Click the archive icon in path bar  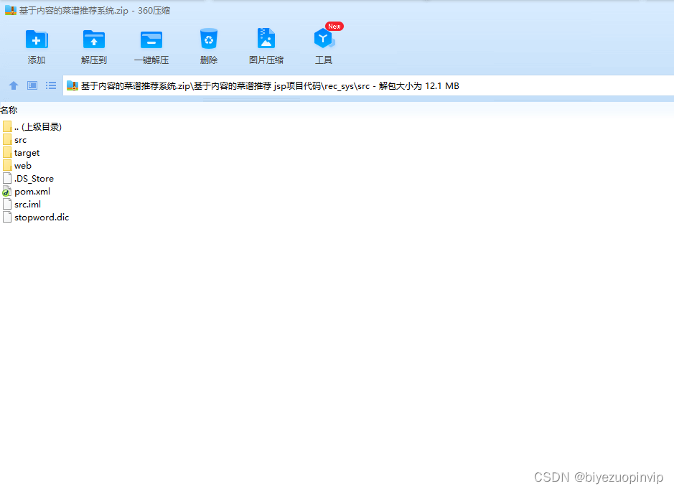coord(72,86)
